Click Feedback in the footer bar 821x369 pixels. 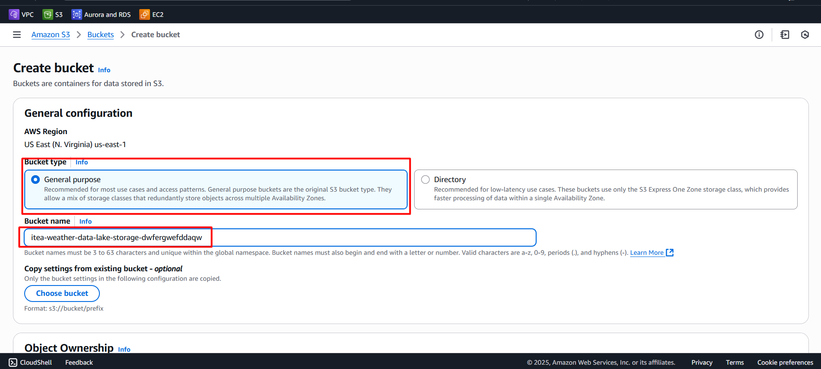coord(79,363)
